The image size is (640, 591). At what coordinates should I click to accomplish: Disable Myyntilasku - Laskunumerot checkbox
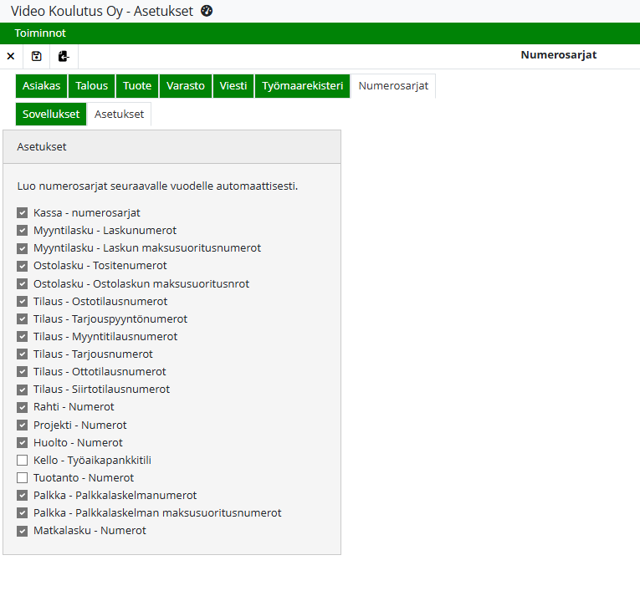pos(23,231)
